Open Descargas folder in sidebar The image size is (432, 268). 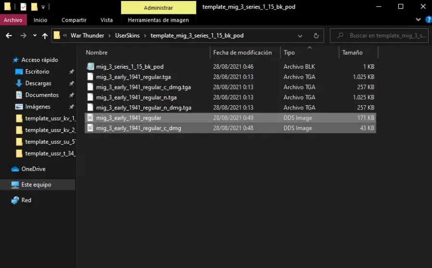tap(39, 83)
